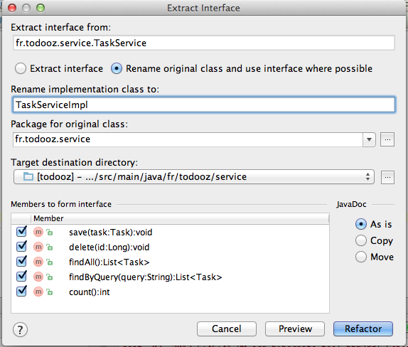Focus the Rename implementation class text field
408x347 pixels.
coord(204,105)
